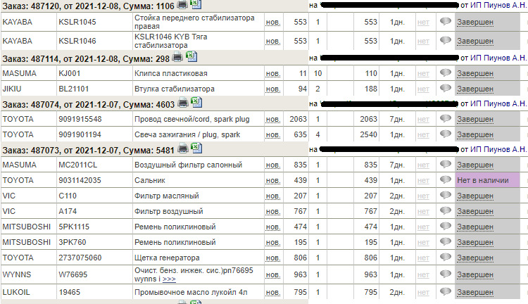528x304 pixels.
Task: Select brand cell JIKIU
Action: point(29,89)
